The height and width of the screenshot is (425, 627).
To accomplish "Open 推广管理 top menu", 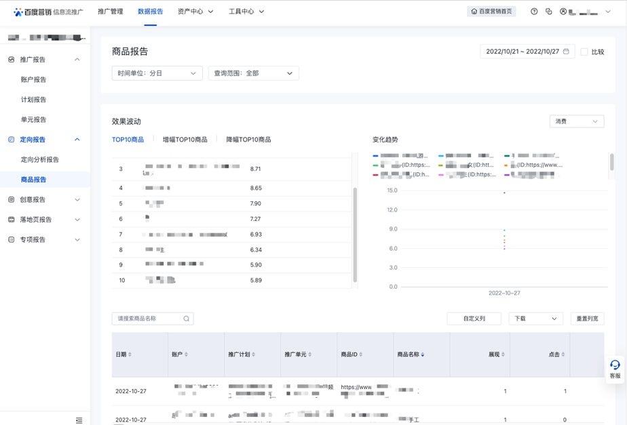I will pos(110,12).
